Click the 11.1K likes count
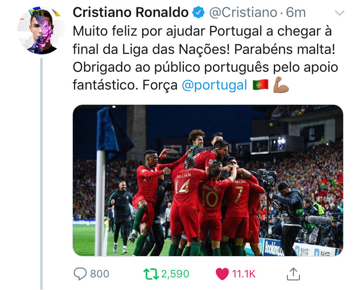Viewport: 361px width, 290px height. [x=244, y=274]
